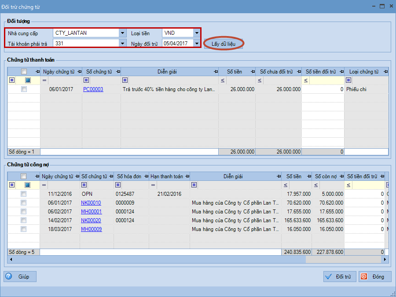Click the pin icon on Diễn giải payment column
This screenshot has width=396, height=297.
[216, 72]
